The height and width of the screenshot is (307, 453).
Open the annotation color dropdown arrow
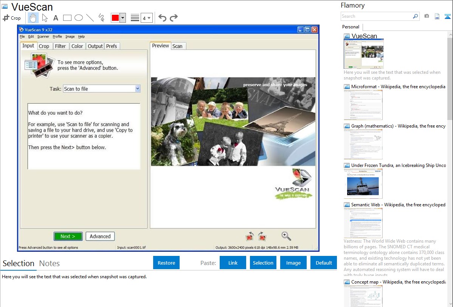coord(123,18)
